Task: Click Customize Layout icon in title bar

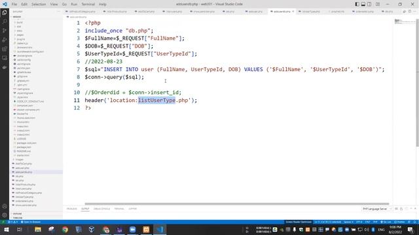Action: coord(378,5)
